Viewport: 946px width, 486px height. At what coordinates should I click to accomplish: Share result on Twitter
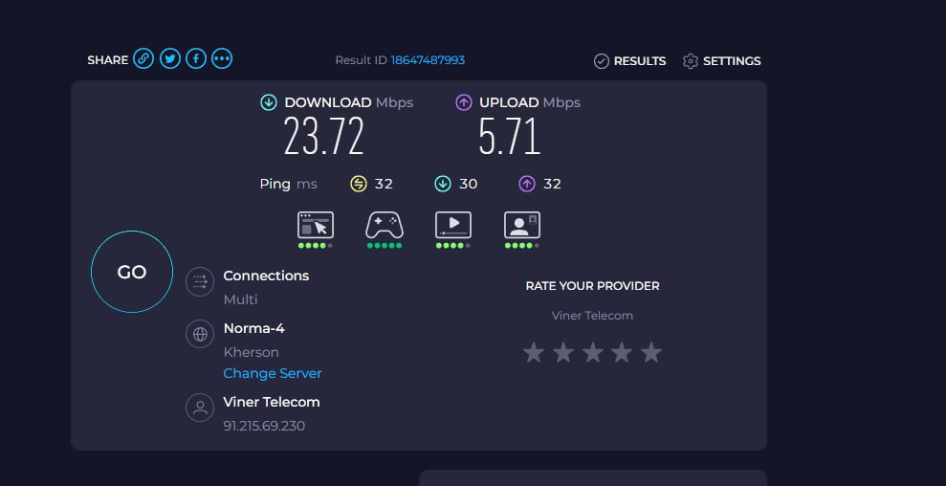click(x=170, y=58)
